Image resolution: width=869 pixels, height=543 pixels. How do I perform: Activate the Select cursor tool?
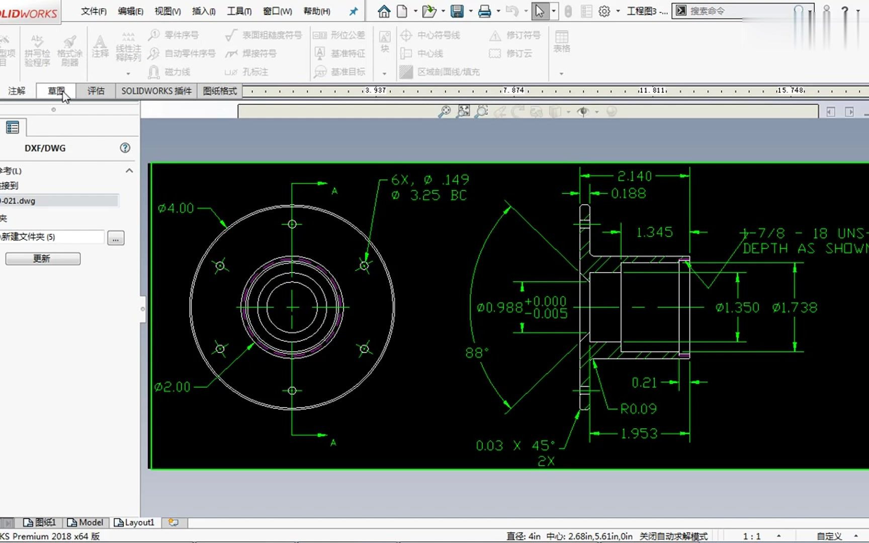pos(540,11)
